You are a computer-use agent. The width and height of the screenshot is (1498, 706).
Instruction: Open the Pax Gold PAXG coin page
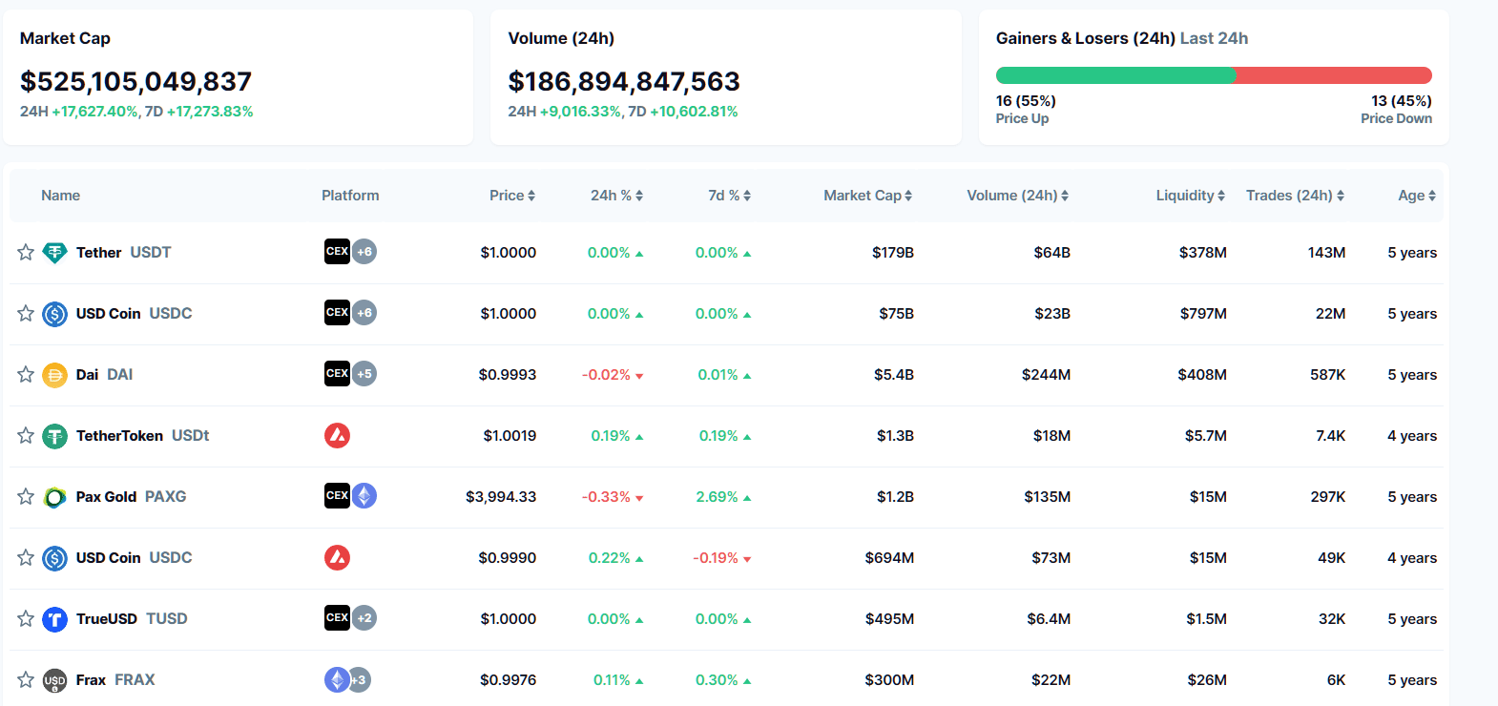point(132,496)
